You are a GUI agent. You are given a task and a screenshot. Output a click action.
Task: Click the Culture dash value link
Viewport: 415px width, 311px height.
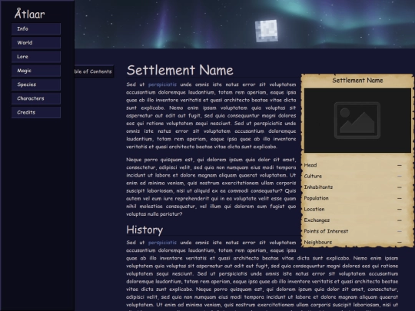(x=400, y=177)
